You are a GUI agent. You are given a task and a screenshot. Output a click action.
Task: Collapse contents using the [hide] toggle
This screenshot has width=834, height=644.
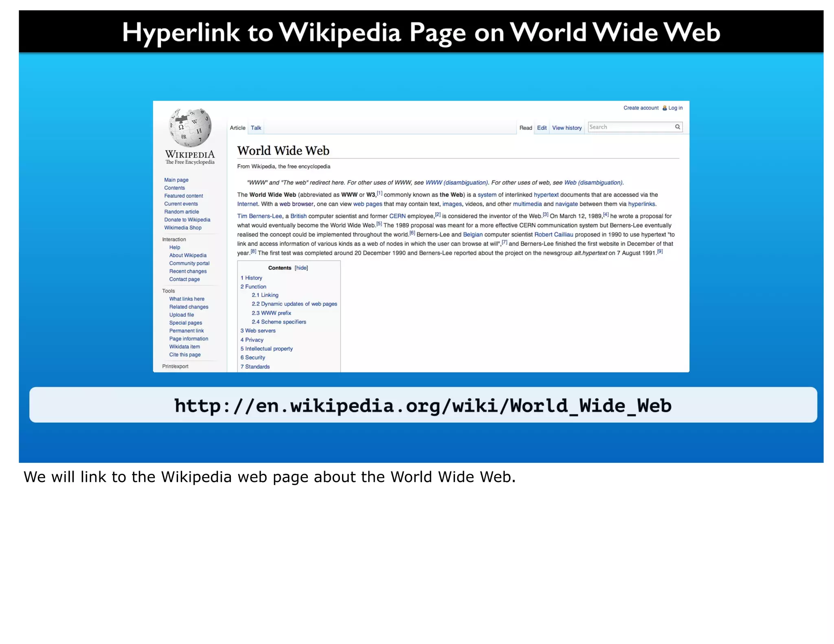(301, 268)
